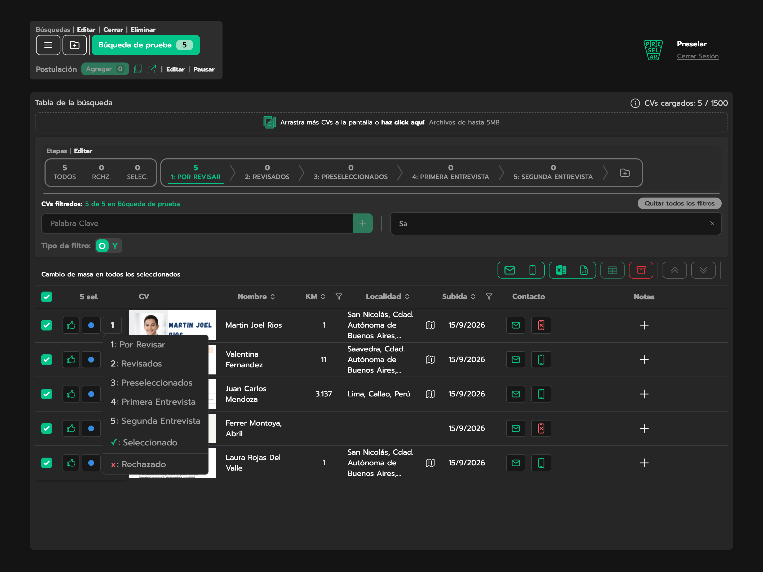Click red phone icon for Martin Joel Rios
This screenshot has height=572, width=763.
(x=541, y=325)
